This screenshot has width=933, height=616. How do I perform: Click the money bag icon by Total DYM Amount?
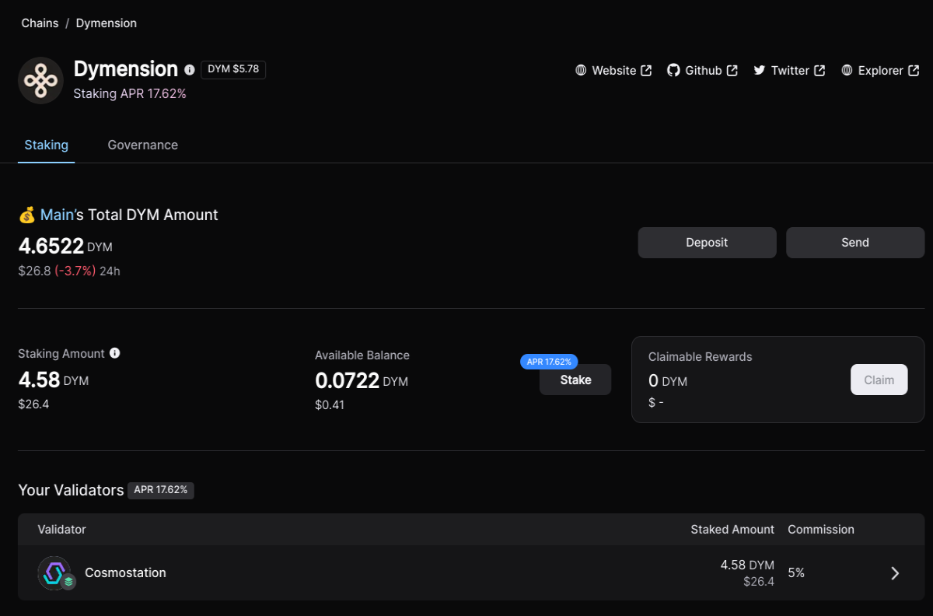(27, 215)
